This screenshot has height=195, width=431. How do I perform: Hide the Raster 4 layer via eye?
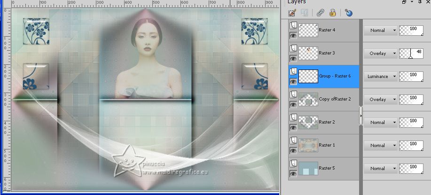[293, 35]
